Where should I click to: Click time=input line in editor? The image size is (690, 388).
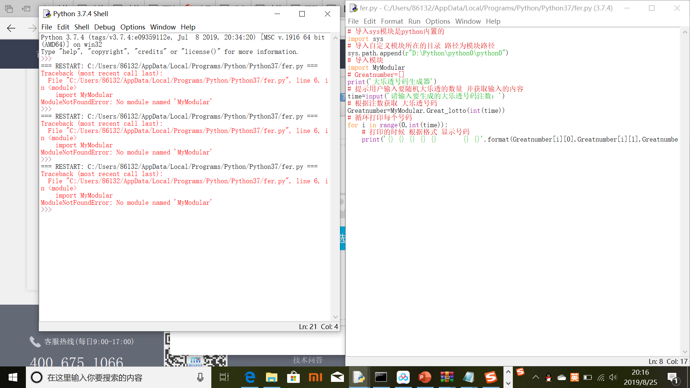(426, 96)
